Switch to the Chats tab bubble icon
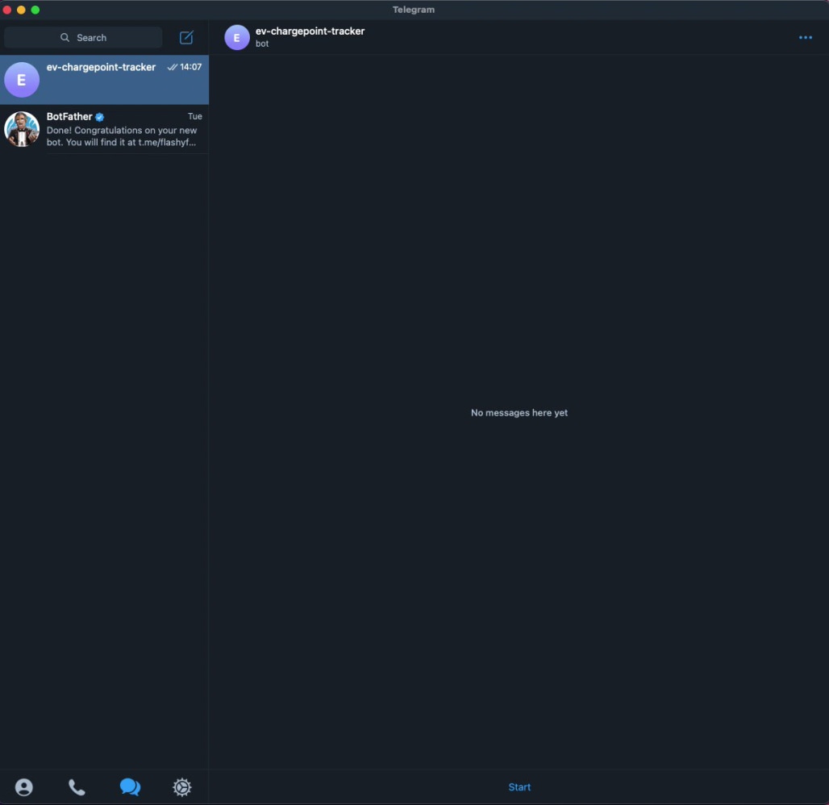The height and width of the screenshot is (805, 829). point(130,787)
